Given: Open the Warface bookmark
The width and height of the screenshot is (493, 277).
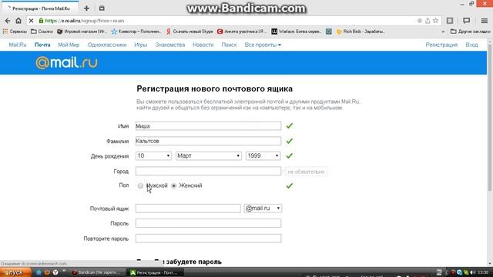Looking at the screenshot, I should tap(296, 32).
